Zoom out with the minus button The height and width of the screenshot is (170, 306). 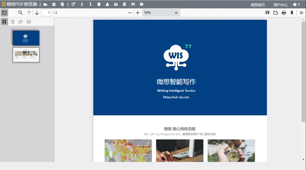130,13
